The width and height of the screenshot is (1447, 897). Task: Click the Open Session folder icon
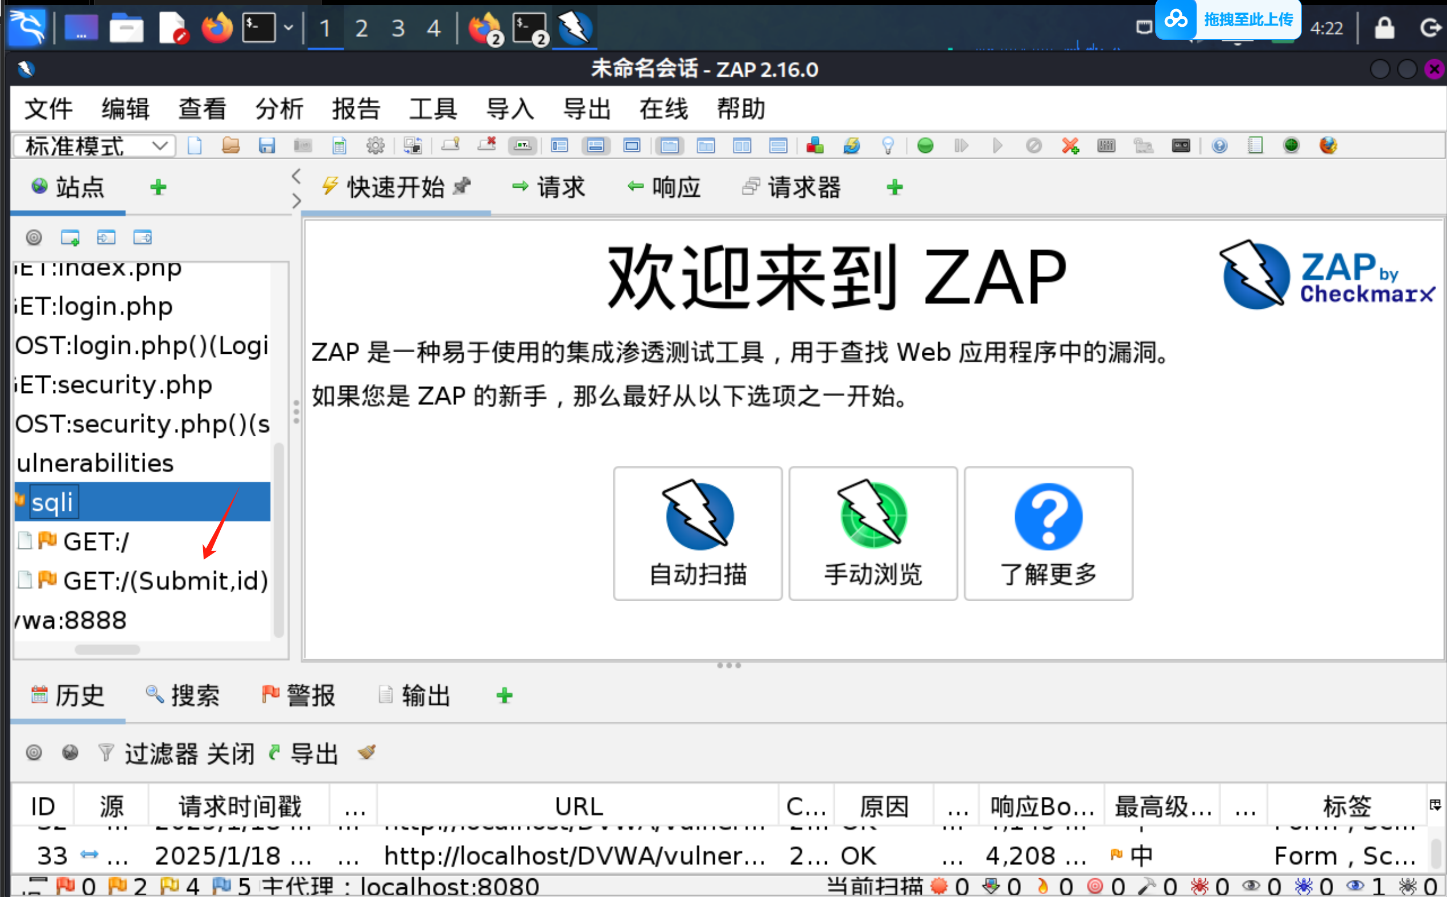pyautogui.click(x=230, y=146)
